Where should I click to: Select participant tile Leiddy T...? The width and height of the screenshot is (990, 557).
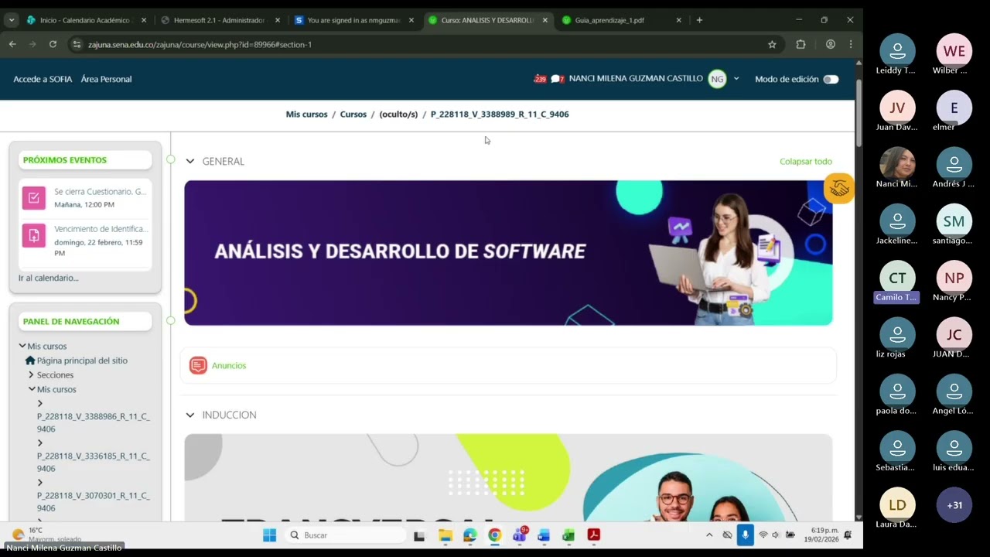point(897,56)
